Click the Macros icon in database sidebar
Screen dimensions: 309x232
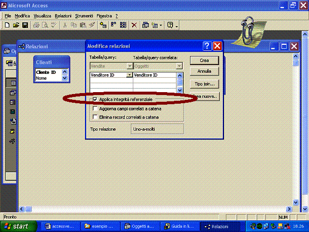pyautogui.click(x=12, y=131)
